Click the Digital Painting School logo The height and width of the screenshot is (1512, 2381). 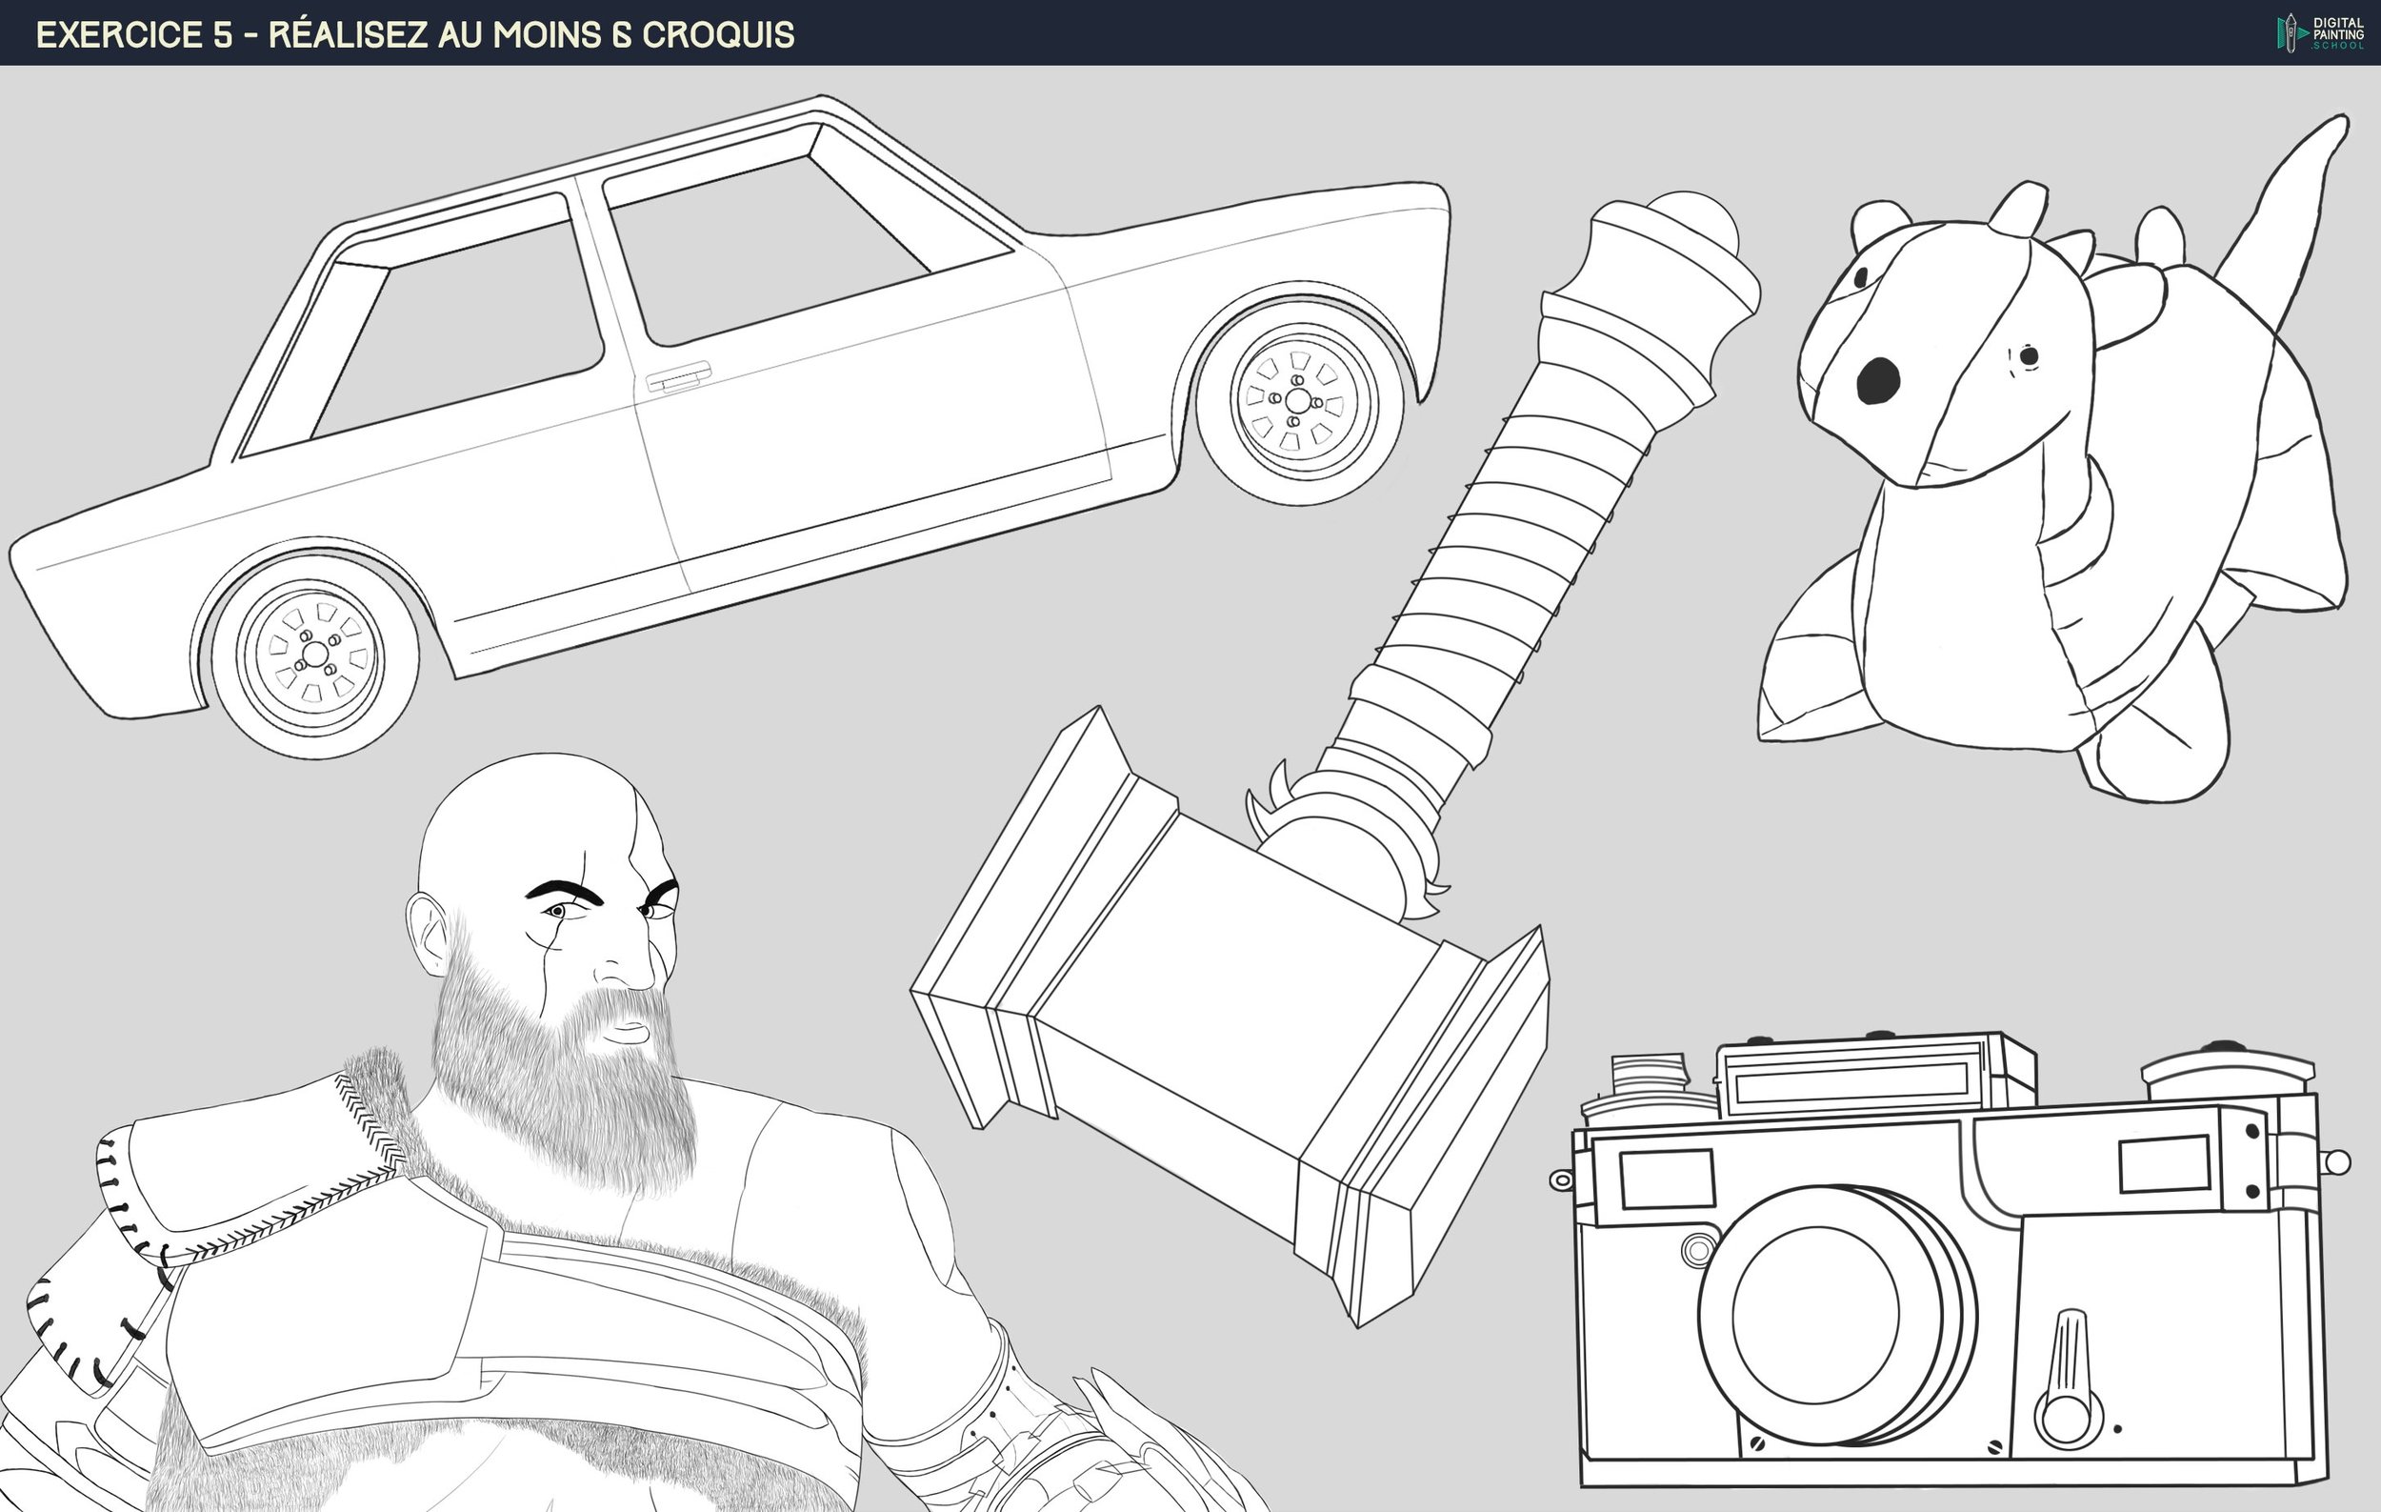[2320, 32]
